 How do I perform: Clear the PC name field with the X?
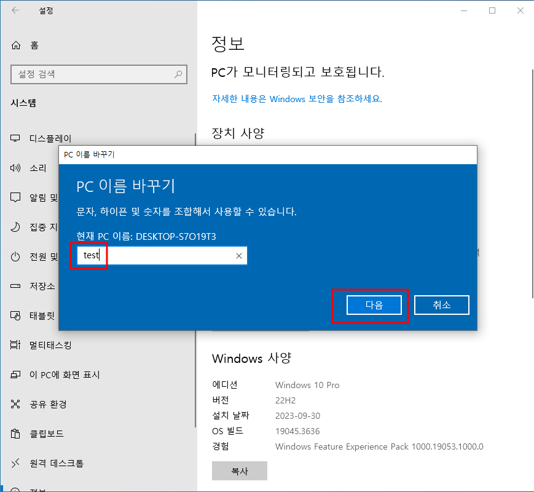(239, 256)
